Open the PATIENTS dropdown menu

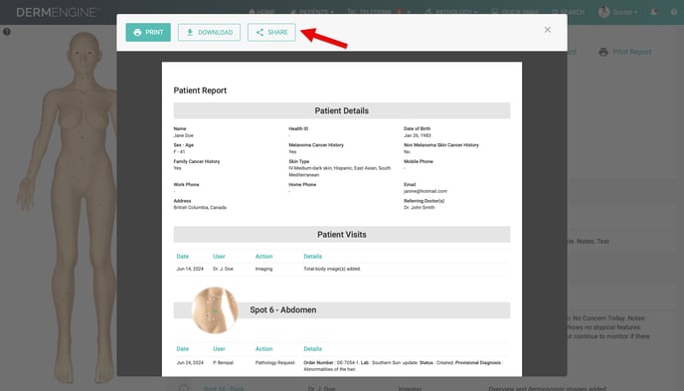pos(312,12)
